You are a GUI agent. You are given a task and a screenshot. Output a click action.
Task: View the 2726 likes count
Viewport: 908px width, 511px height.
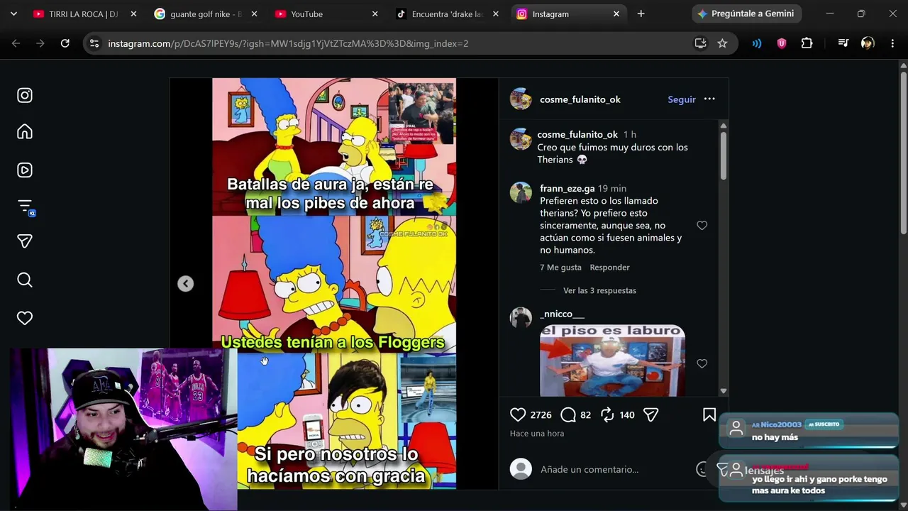[x=541, y=415]
